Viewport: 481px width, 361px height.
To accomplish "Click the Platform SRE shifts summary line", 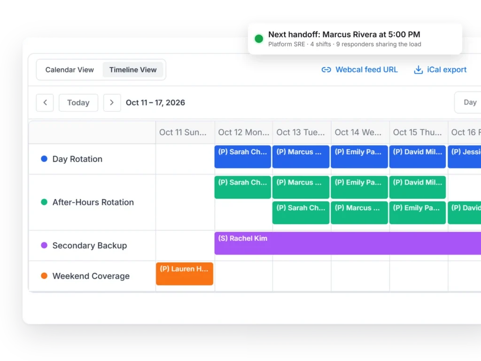I will 344,44.
